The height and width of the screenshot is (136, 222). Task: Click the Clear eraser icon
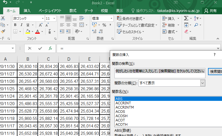[x=186, y=31]
